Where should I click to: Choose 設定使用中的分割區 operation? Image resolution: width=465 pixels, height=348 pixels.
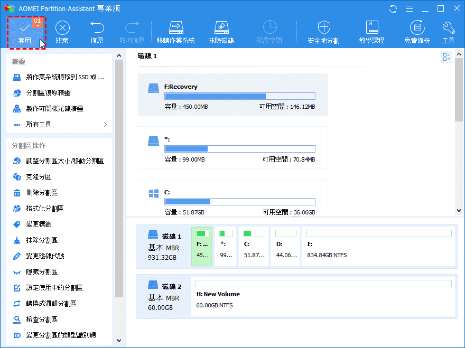(x=59, y=287)
